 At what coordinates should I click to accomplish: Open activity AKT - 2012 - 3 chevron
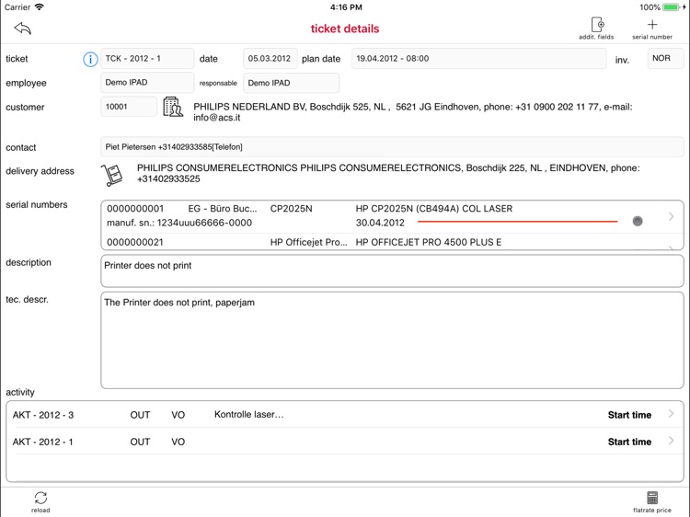tap(671, 414)
